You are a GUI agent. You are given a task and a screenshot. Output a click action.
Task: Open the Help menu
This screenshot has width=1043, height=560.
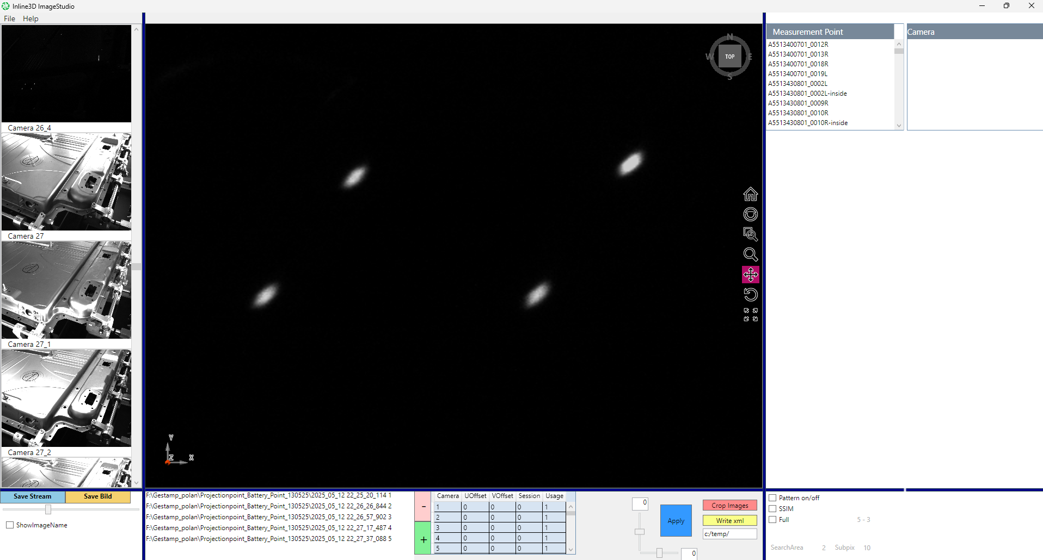[x=30, y=18]
